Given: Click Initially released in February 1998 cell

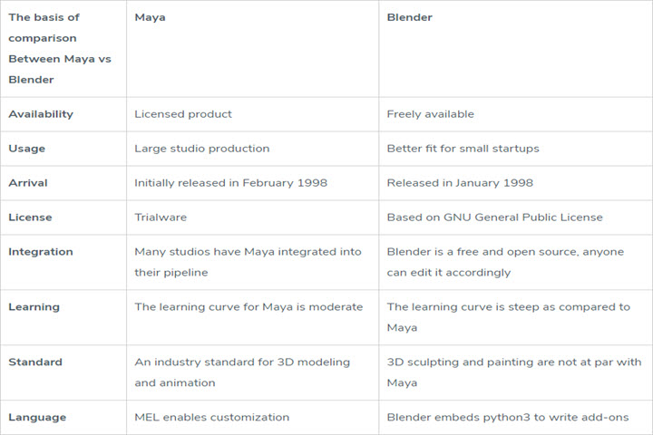Looking at the screenshot, I should [230, 183].
